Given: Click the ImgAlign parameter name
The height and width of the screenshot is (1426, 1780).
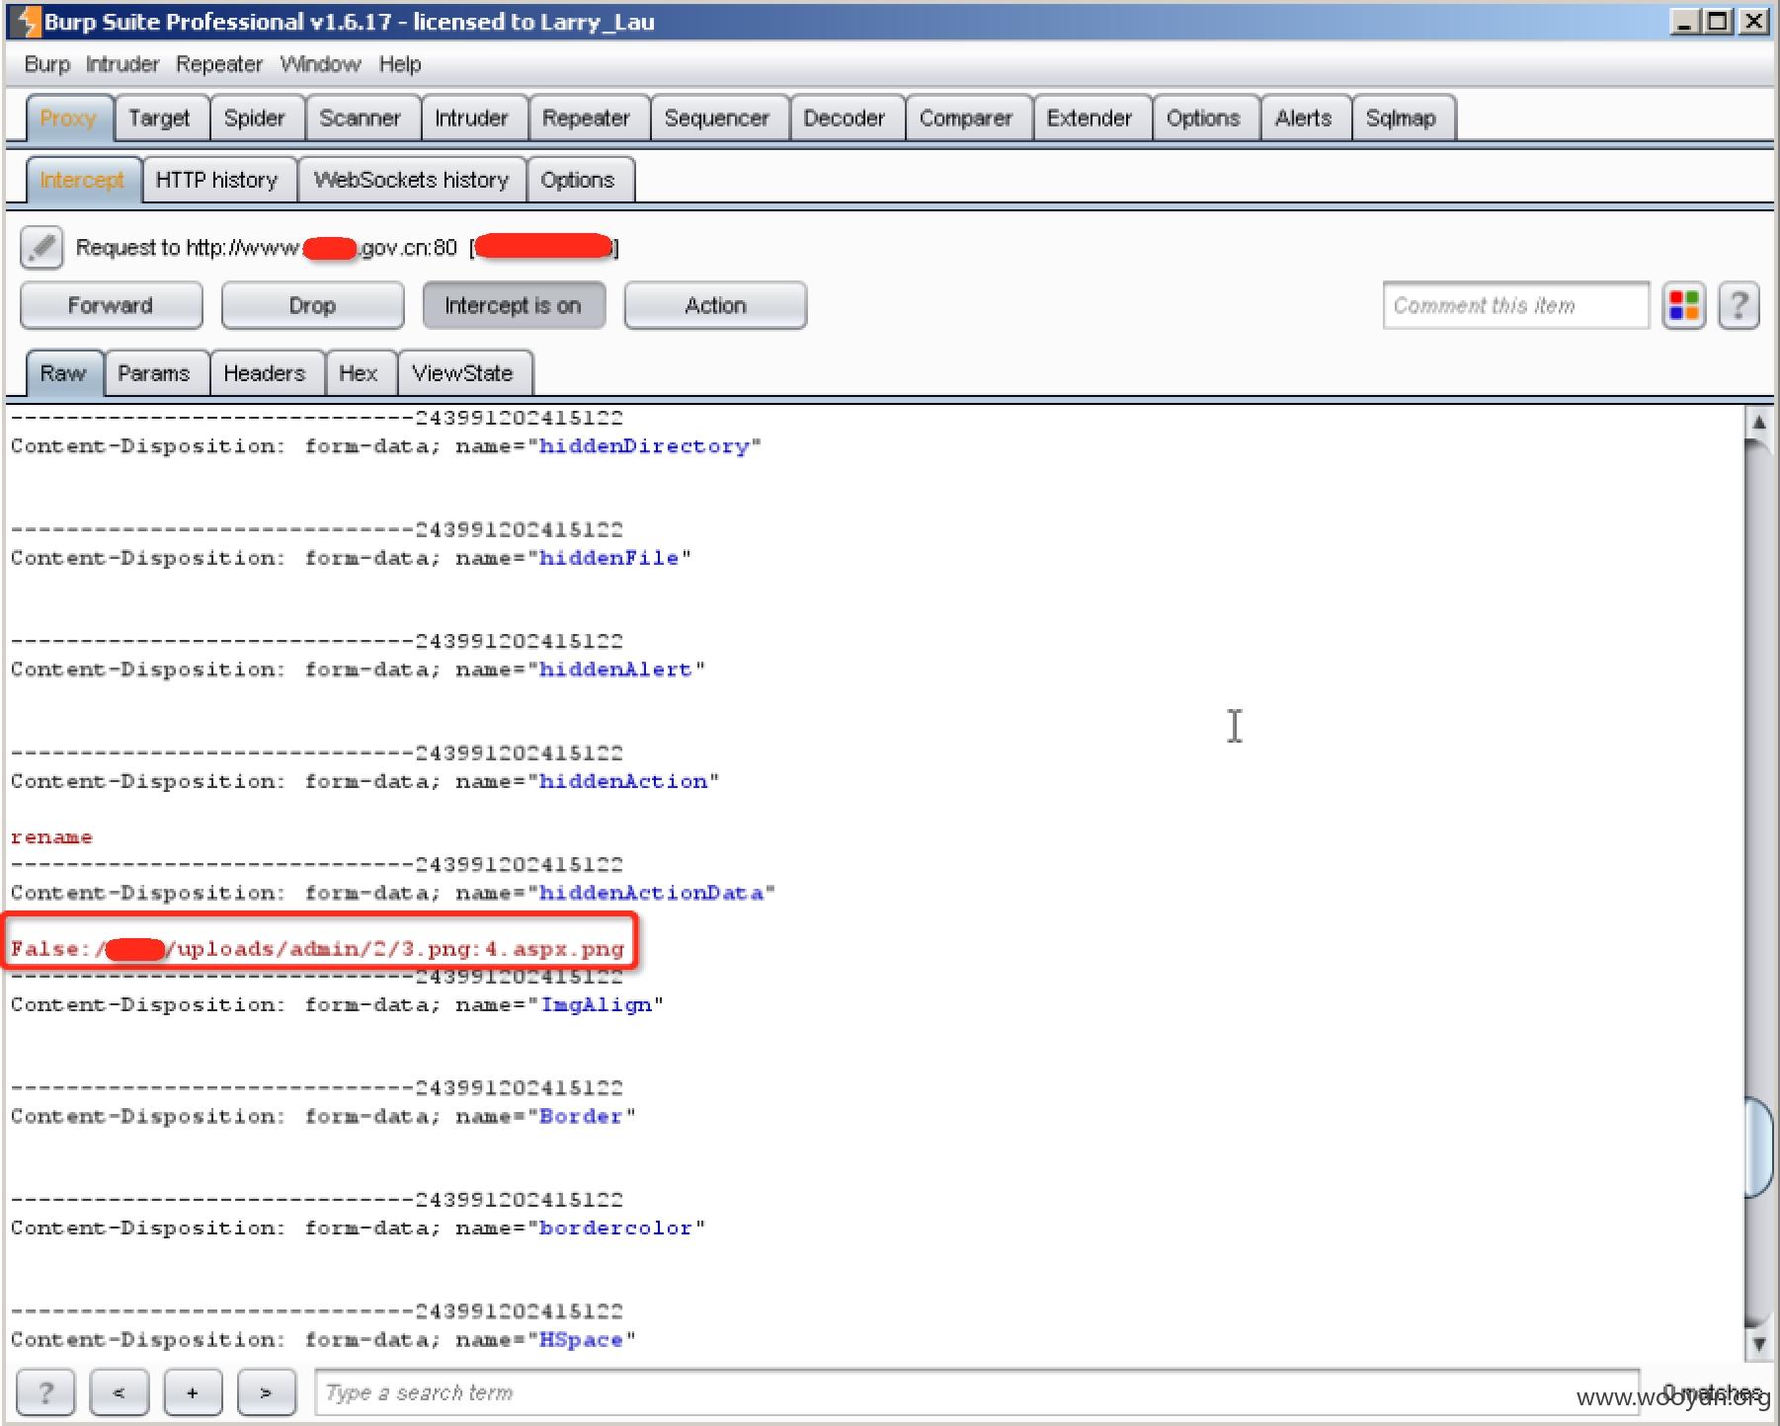Looking at the screenshot, I should pos(596,1004).
